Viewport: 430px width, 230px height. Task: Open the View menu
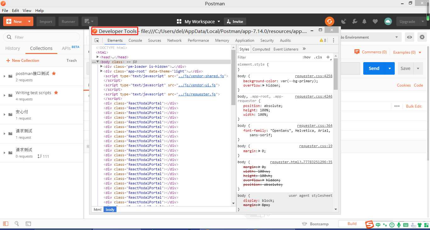tap(27, 10)
